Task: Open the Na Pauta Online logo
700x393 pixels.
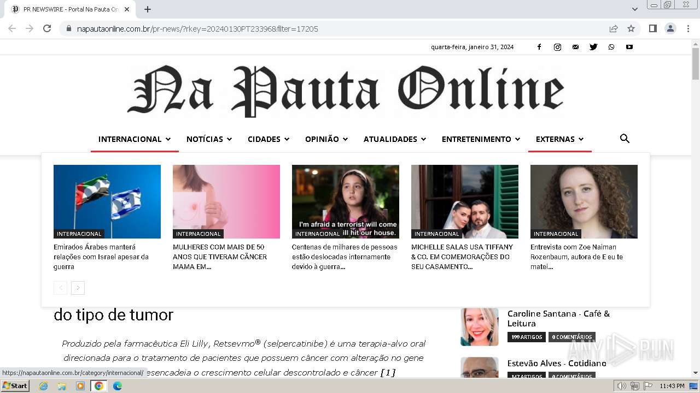Action: coord(346,91)
